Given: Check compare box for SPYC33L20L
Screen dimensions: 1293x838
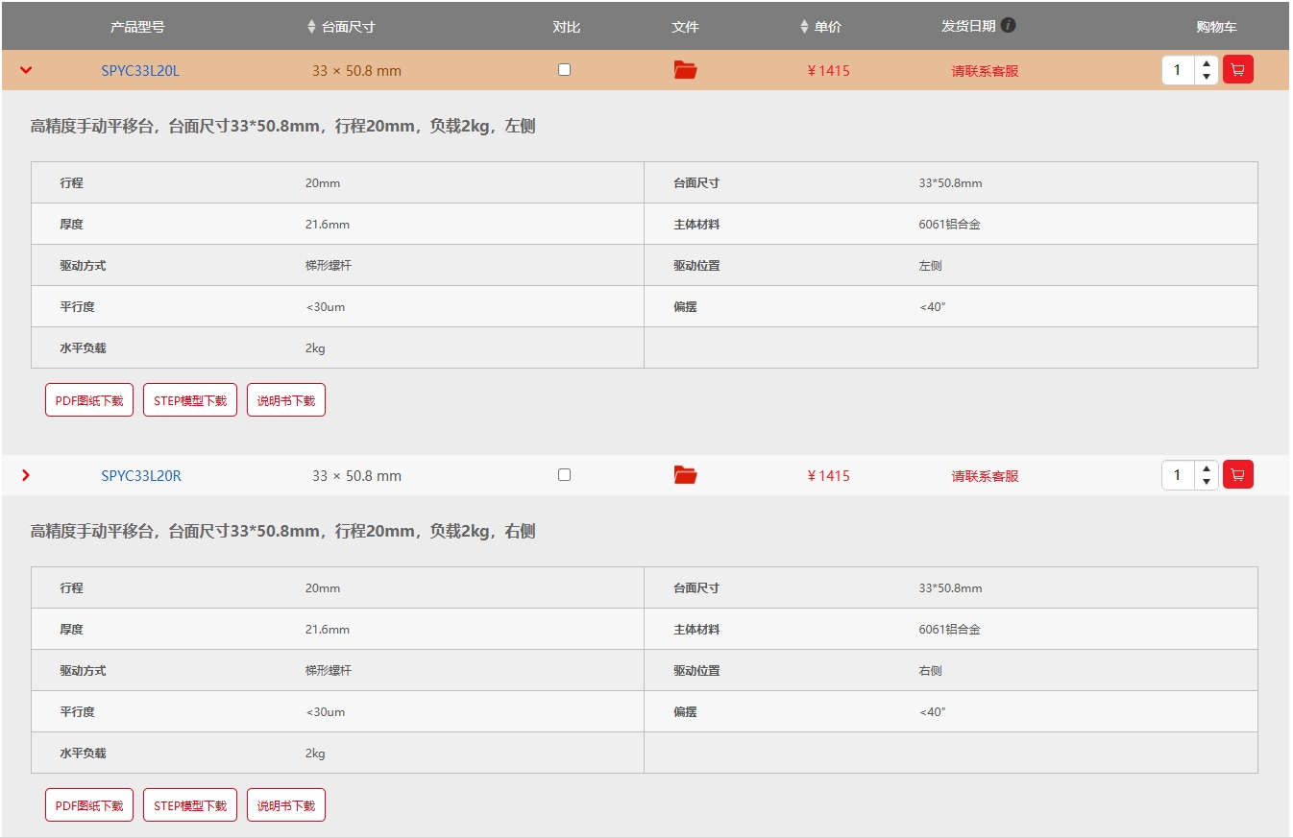Looking at the screenshot, I should tap(564, 70).
